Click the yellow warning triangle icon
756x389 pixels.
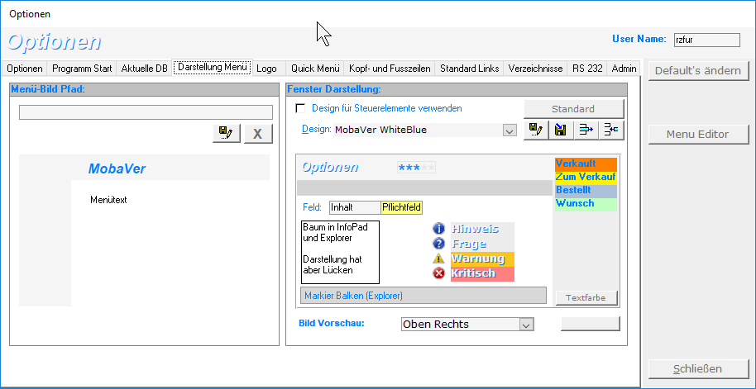[438, 259]
